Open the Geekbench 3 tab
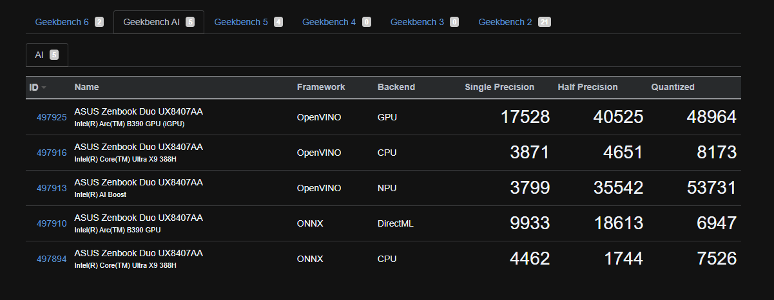 pyautogui.click(x=424, y=22)
